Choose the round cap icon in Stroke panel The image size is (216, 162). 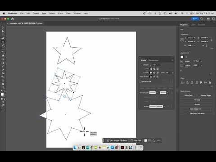click(154, 69)
